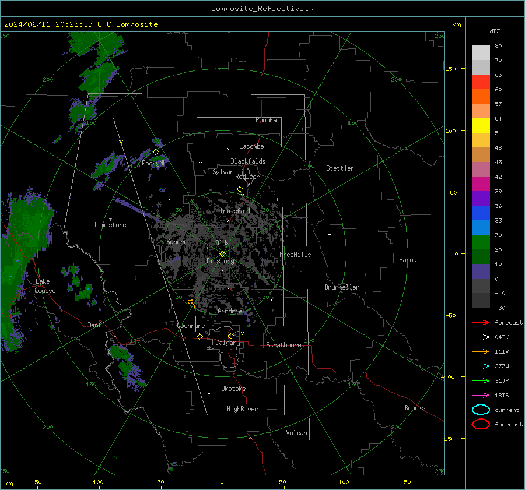The width and height of the screenshot is (525, 490).
Task: Click the yellow diamond marker above Calgary
Action: click(x=230, y=336)
